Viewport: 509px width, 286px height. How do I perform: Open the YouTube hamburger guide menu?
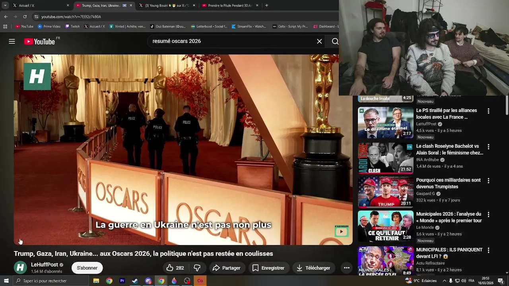point(12,41)
